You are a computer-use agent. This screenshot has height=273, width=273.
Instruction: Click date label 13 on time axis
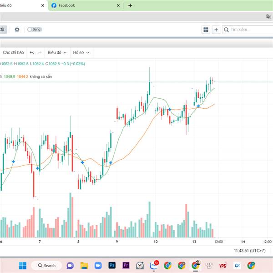[194, 242]
